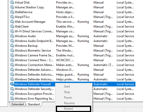Viewport: 143px width, 112px height.
Task: Click the gear icon beside WebClient
Action: click(x=12, y=27)
